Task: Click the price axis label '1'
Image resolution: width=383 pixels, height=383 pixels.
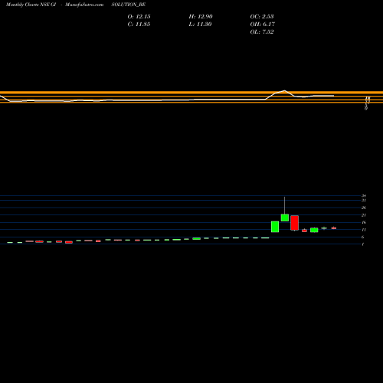Action: tap(363, 244)
